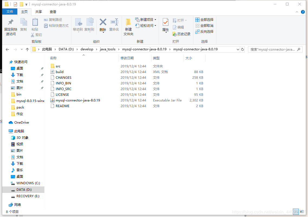The height and width of the screenshot is (217, 308).
Task: Click the Refresh button by address bar
Action: (x=243, y=50)
